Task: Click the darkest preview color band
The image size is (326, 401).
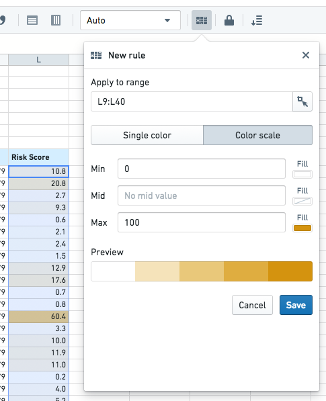Action: point(290,271)
